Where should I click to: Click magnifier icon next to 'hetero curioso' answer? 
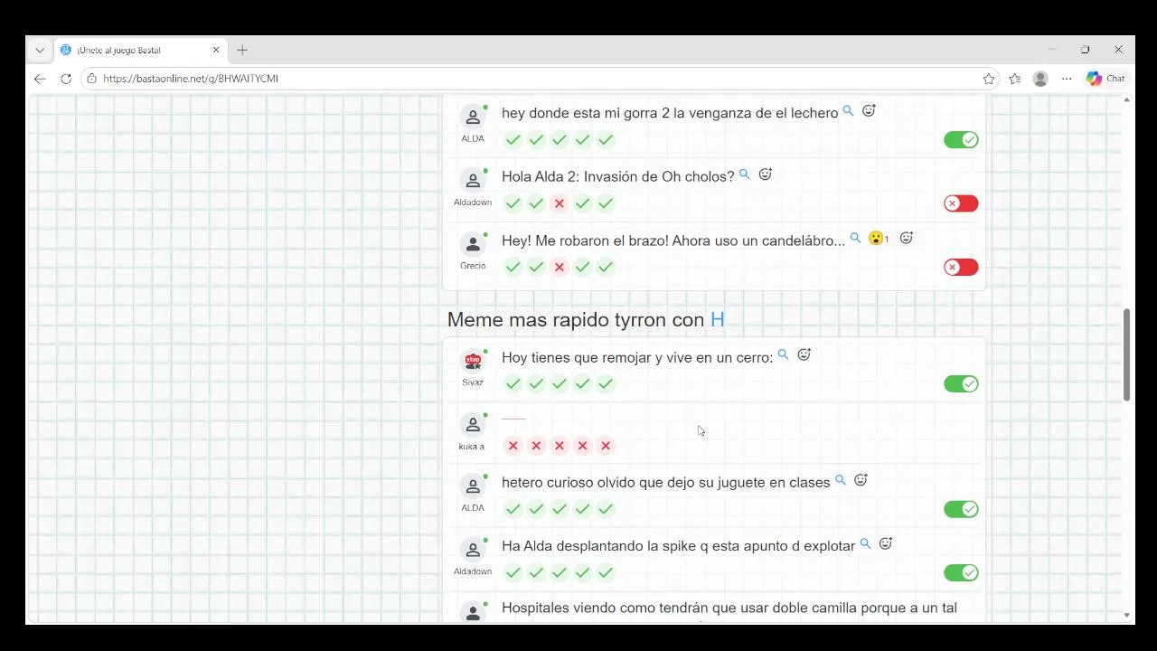click(x=841, y=480)
